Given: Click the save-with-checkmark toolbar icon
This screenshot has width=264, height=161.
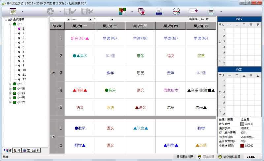Looking at the screenshot, I should click(x=70, y=11).
